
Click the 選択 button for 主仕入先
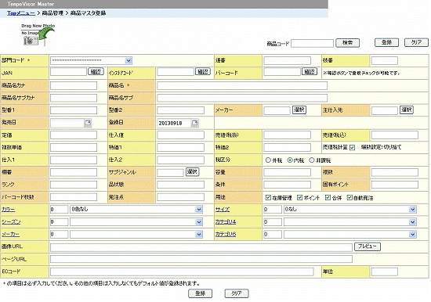(406, 110)
